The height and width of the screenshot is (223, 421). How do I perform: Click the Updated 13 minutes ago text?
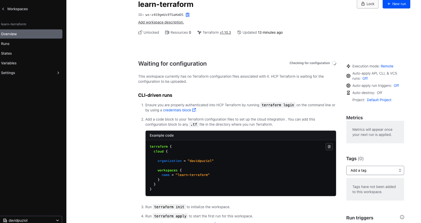coord(263,32)
